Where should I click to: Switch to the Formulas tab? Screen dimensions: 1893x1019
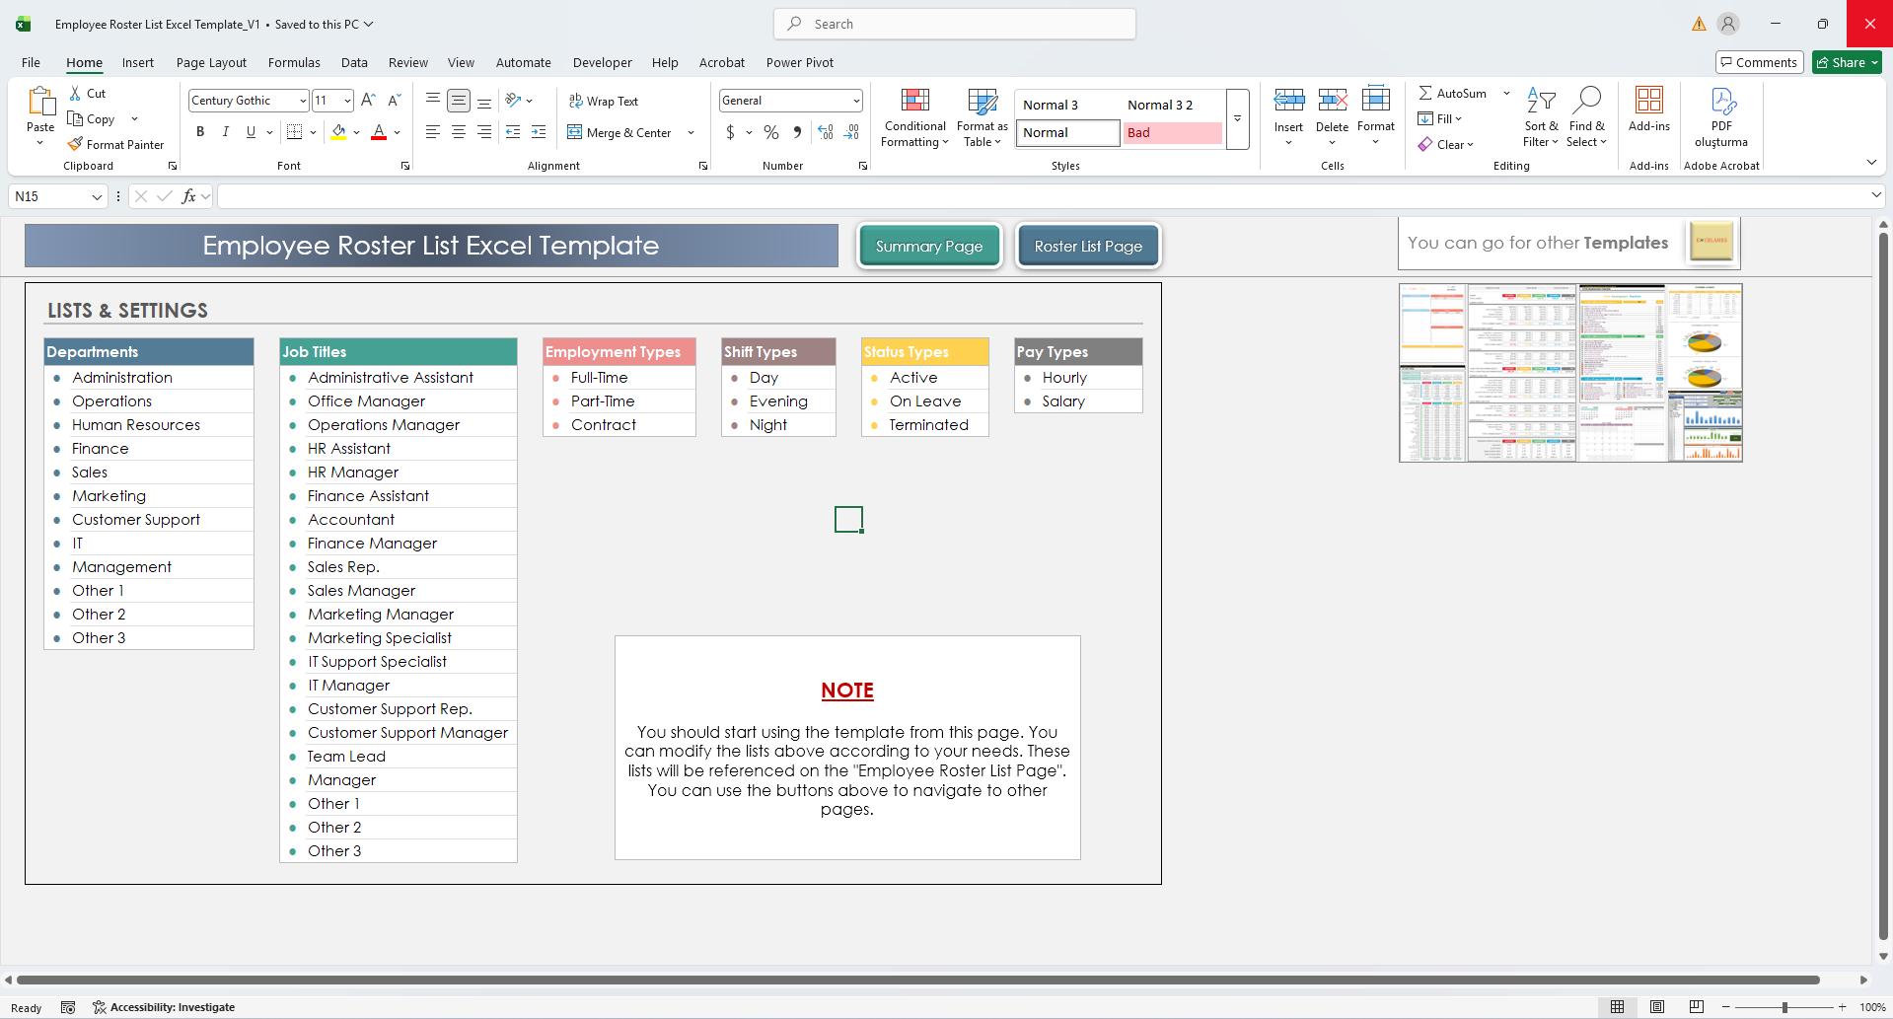(x=294, y=62)
